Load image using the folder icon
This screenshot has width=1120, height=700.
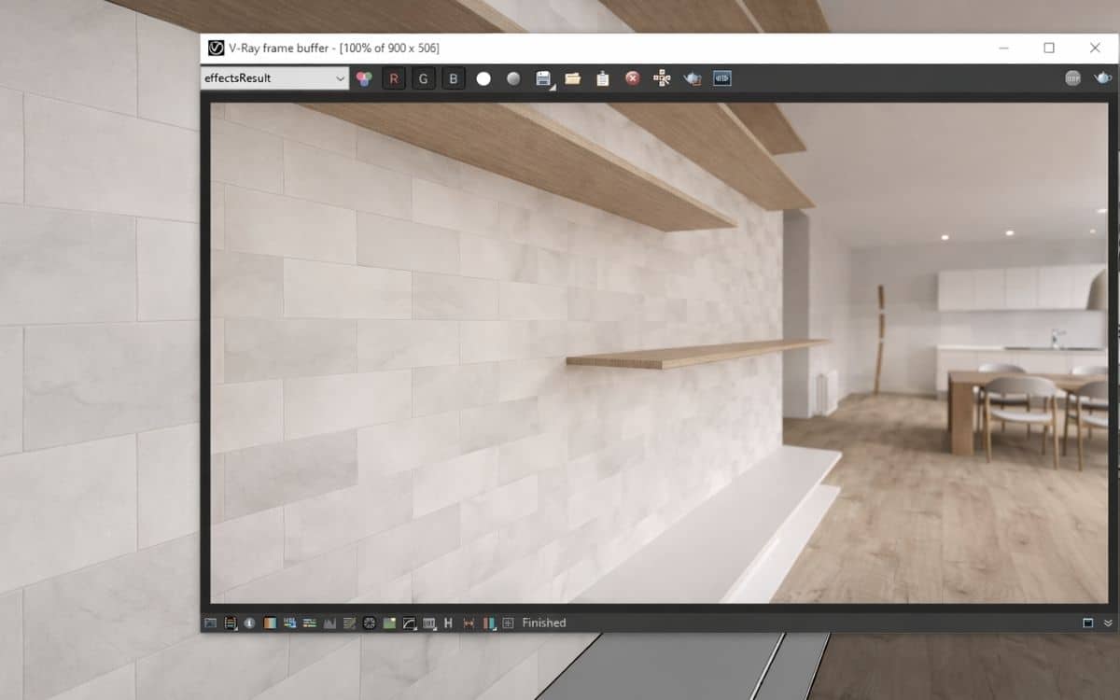click(573, 78)
